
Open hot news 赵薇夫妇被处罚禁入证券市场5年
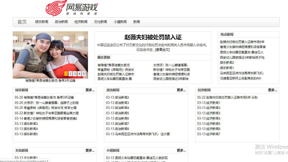coord(242,42)
